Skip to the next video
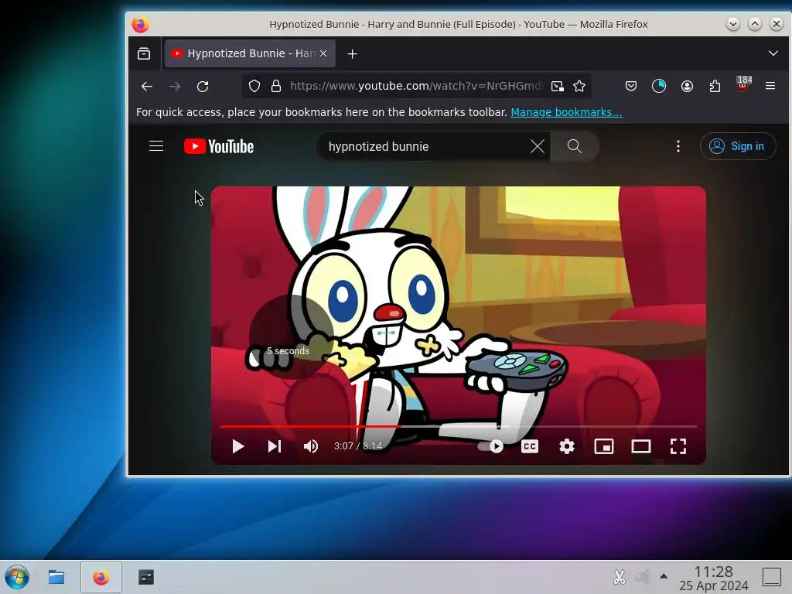The image size is (792, 594). pos(275,446)
